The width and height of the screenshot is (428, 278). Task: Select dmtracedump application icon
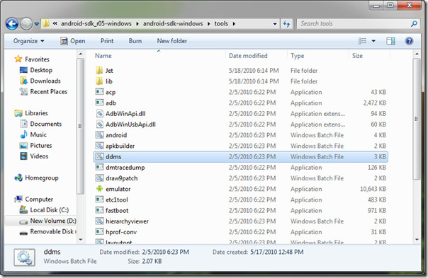[99, 167]
